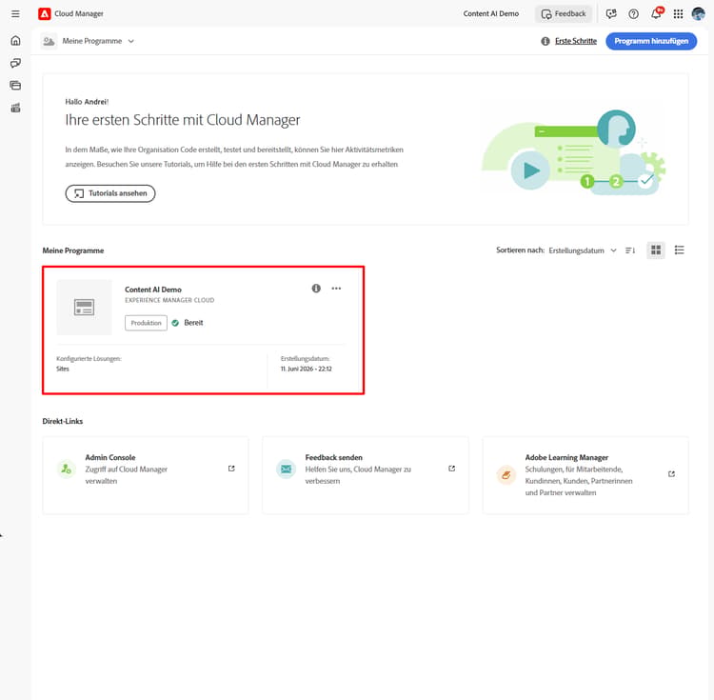
Task: Click the Feedback senden envelope icon
Action: click(x=286, y=470)
